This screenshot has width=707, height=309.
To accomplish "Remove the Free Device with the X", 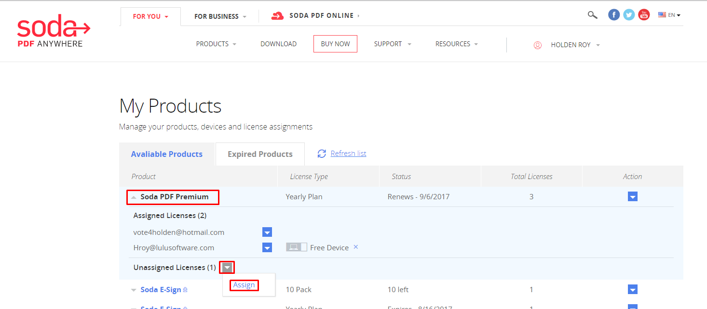I will 356,247.
